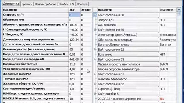This screenshot has height=103, width=184.
Task: Select Соотношение воздух/топливо row
Action: click(x=35, y=89)
